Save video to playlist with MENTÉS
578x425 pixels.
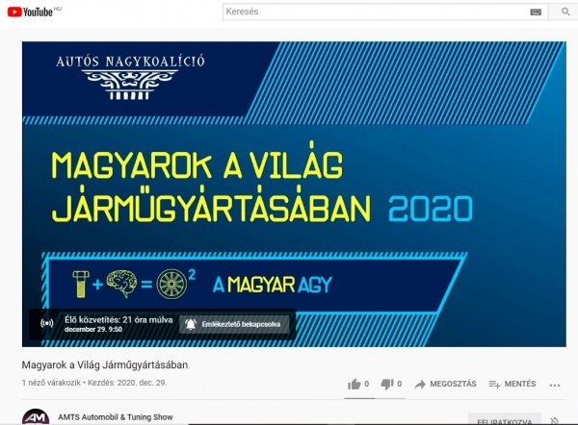[512, 384]
